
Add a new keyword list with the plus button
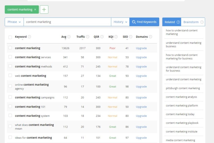[x=44, y=9]
